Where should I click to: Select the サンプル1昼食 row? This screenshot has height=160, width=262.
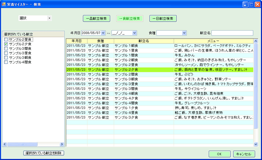coord(160,51)
